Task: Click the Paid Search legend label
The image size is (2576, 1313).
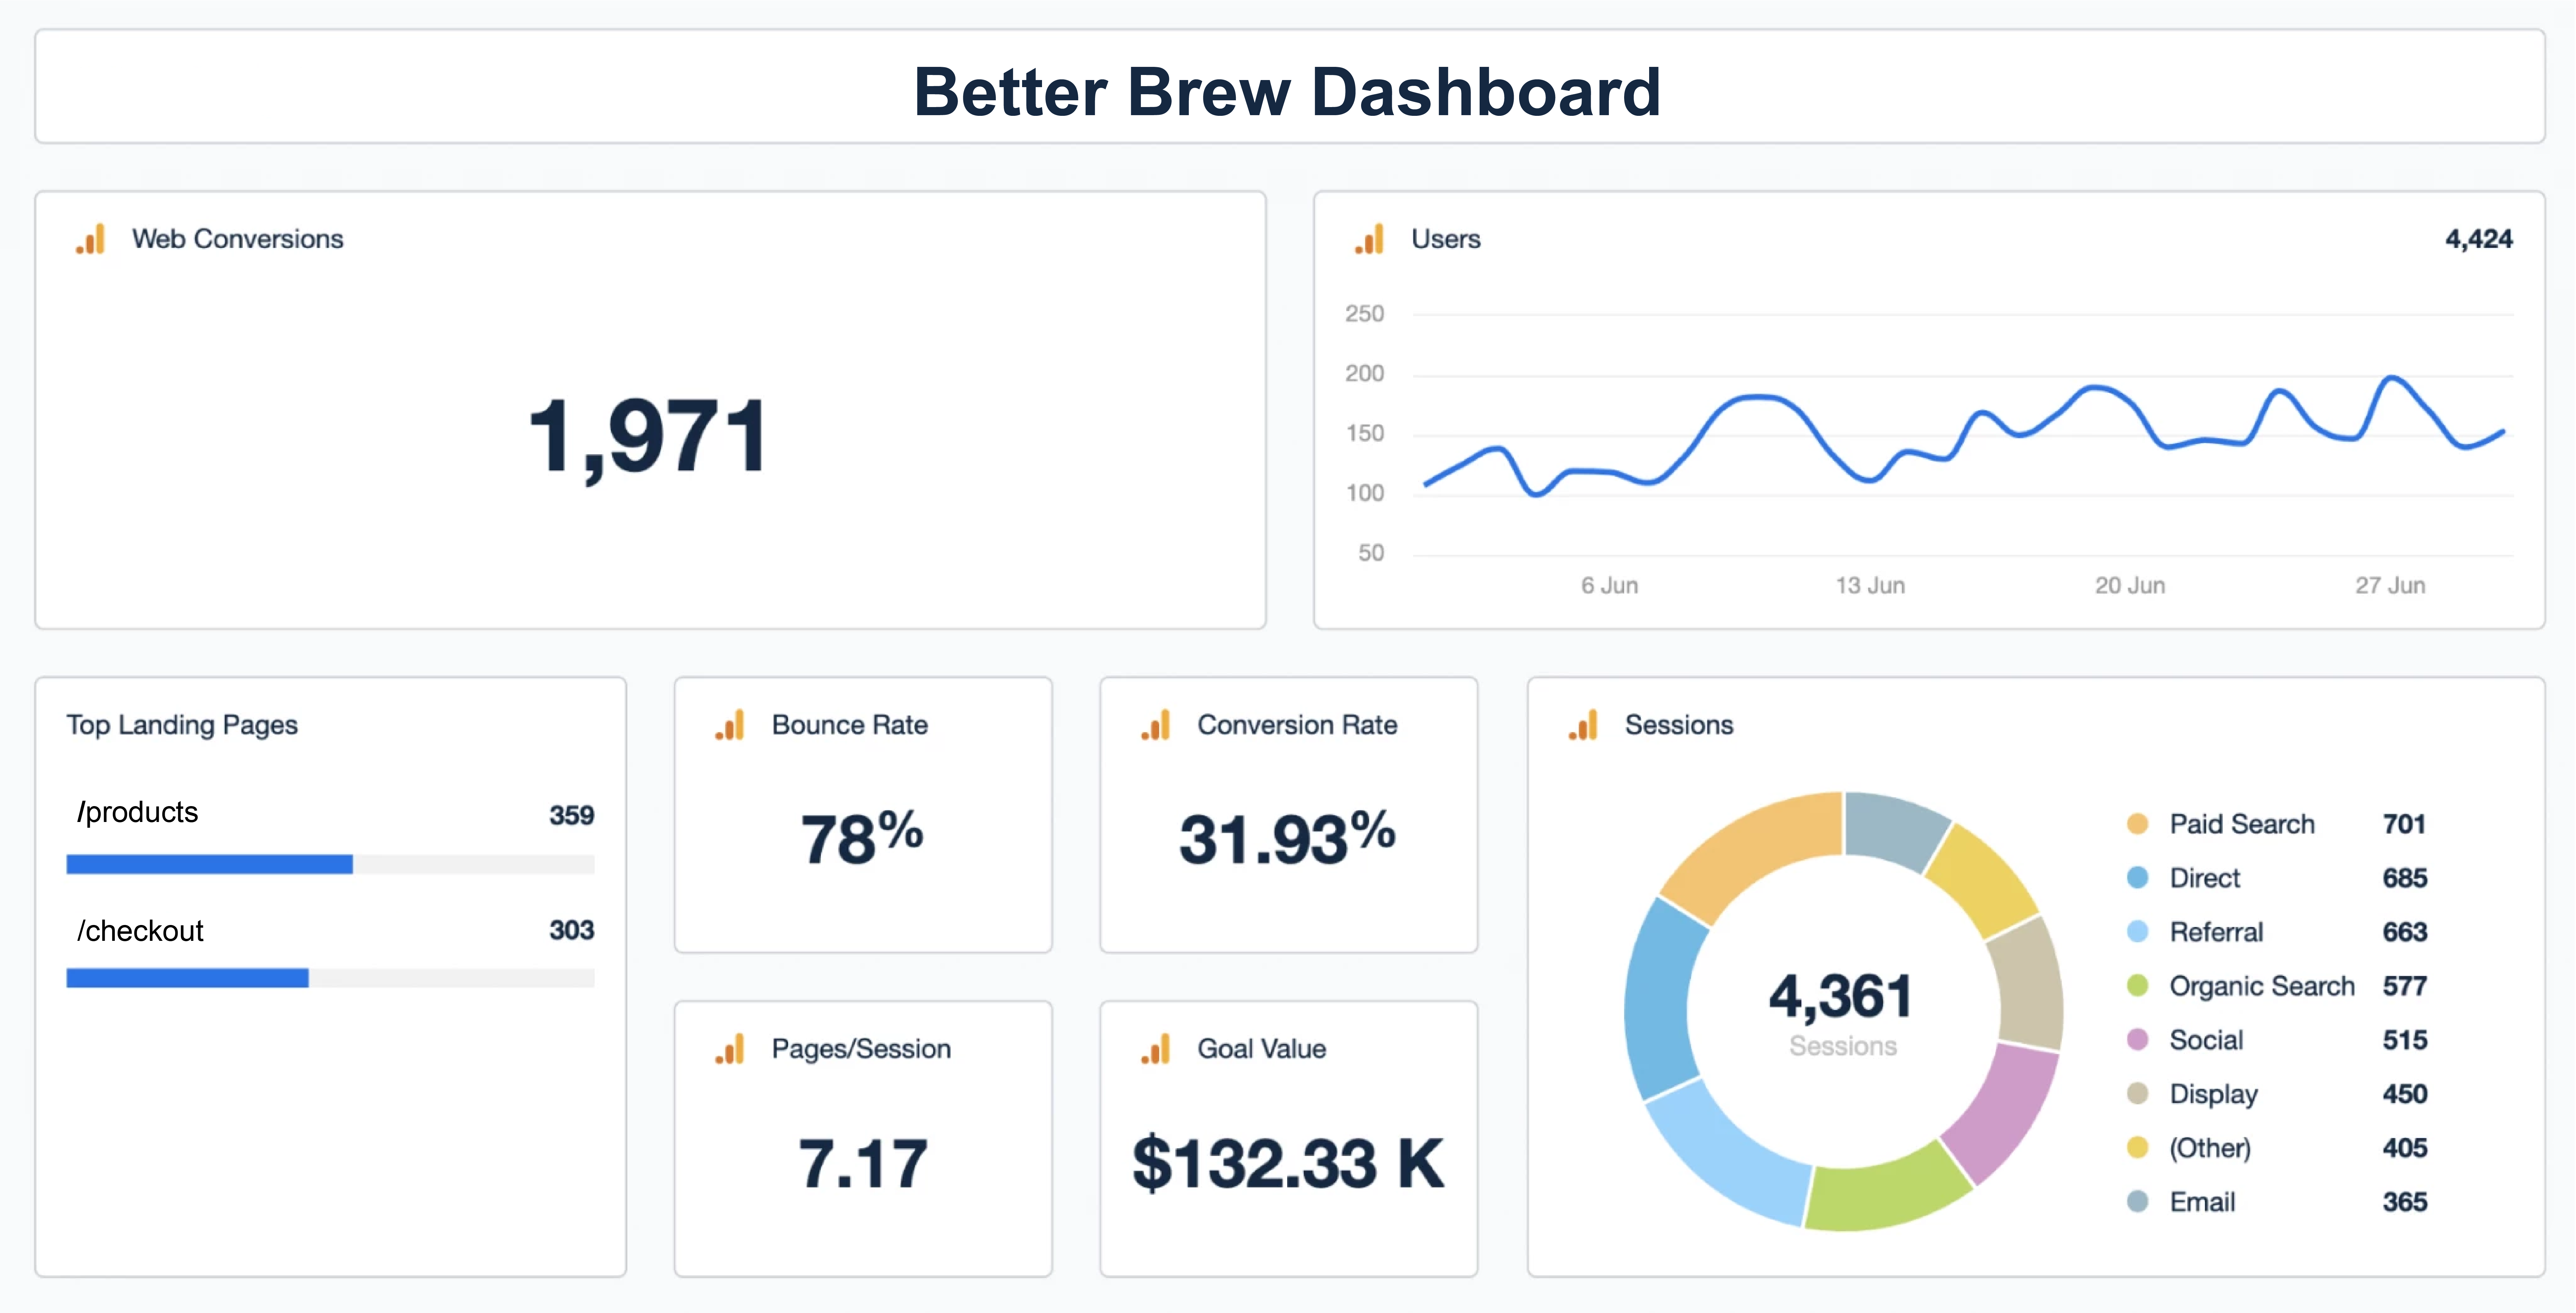Action: [x=2242, y=824]
